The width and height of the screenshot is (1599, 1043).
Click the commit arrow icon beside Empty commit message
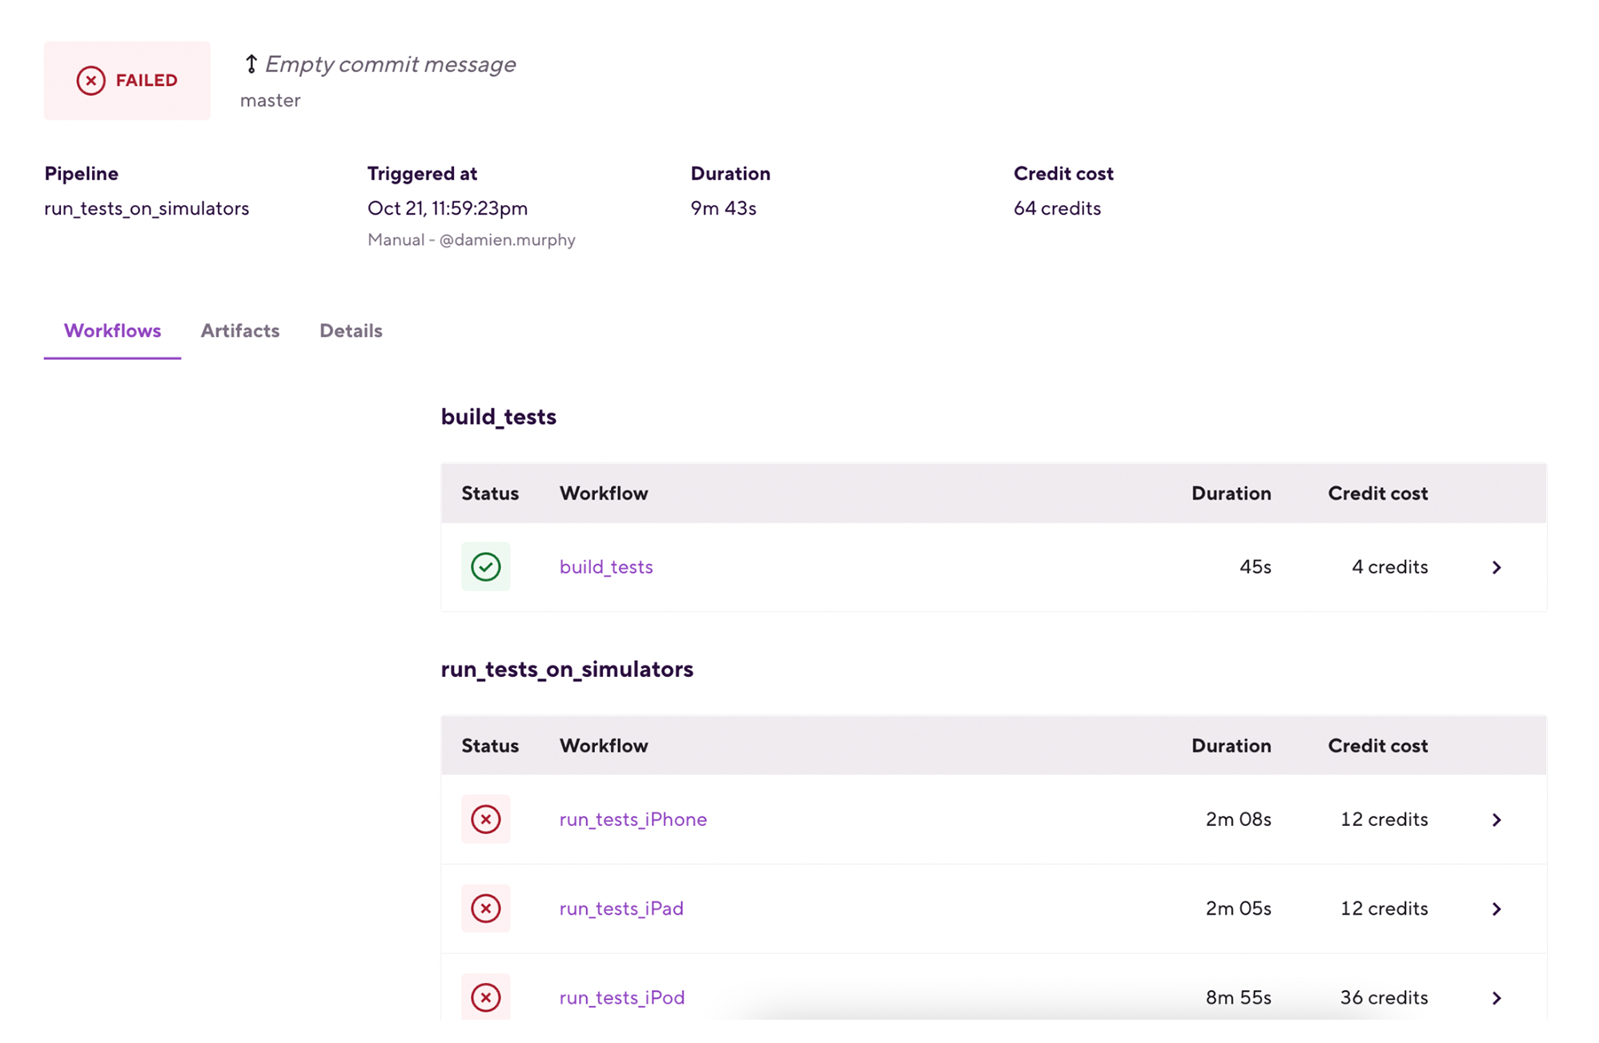click(251, 64)
